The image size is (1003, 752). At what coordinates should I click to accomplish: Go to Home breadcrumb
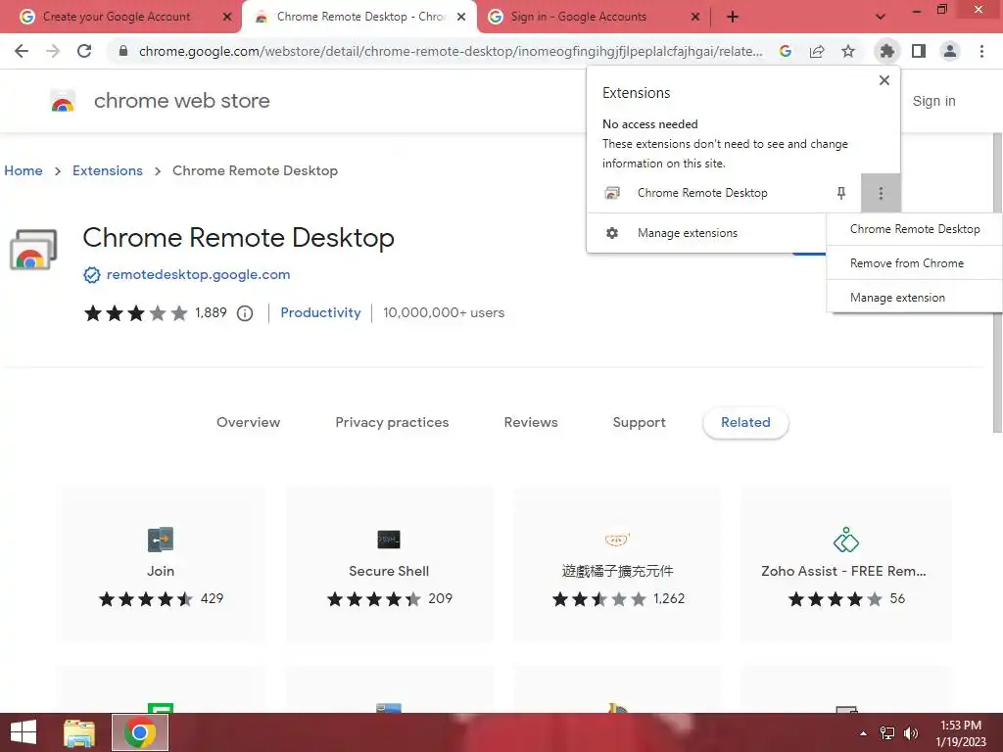[x=24, y=170]
